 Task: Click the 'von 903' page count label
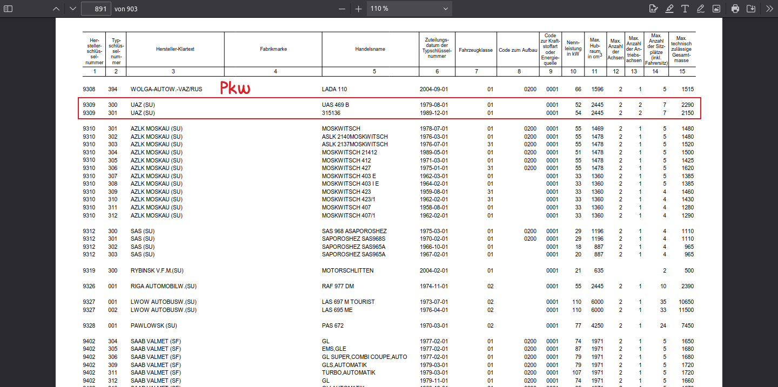tap(126, 9)
